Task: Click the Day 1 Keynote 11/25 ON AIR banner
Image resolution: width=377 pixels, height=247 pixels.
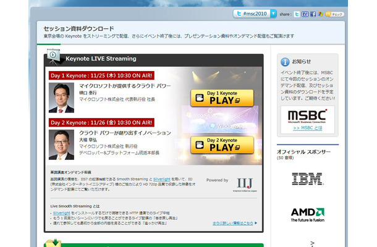Action: tap(101, 75)
